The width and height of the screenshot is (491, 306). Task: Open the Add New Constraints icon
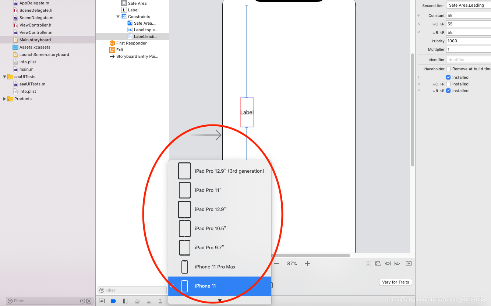tap(388, 263)
